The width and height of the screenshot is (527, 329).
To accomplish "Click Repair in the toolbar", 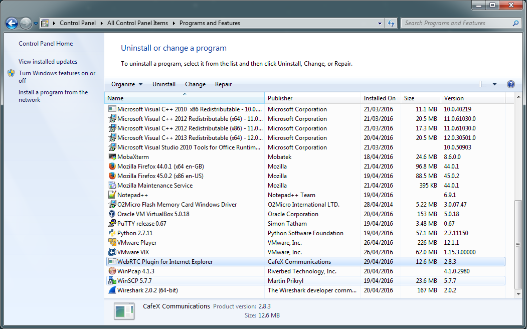I will pos(224,84).
